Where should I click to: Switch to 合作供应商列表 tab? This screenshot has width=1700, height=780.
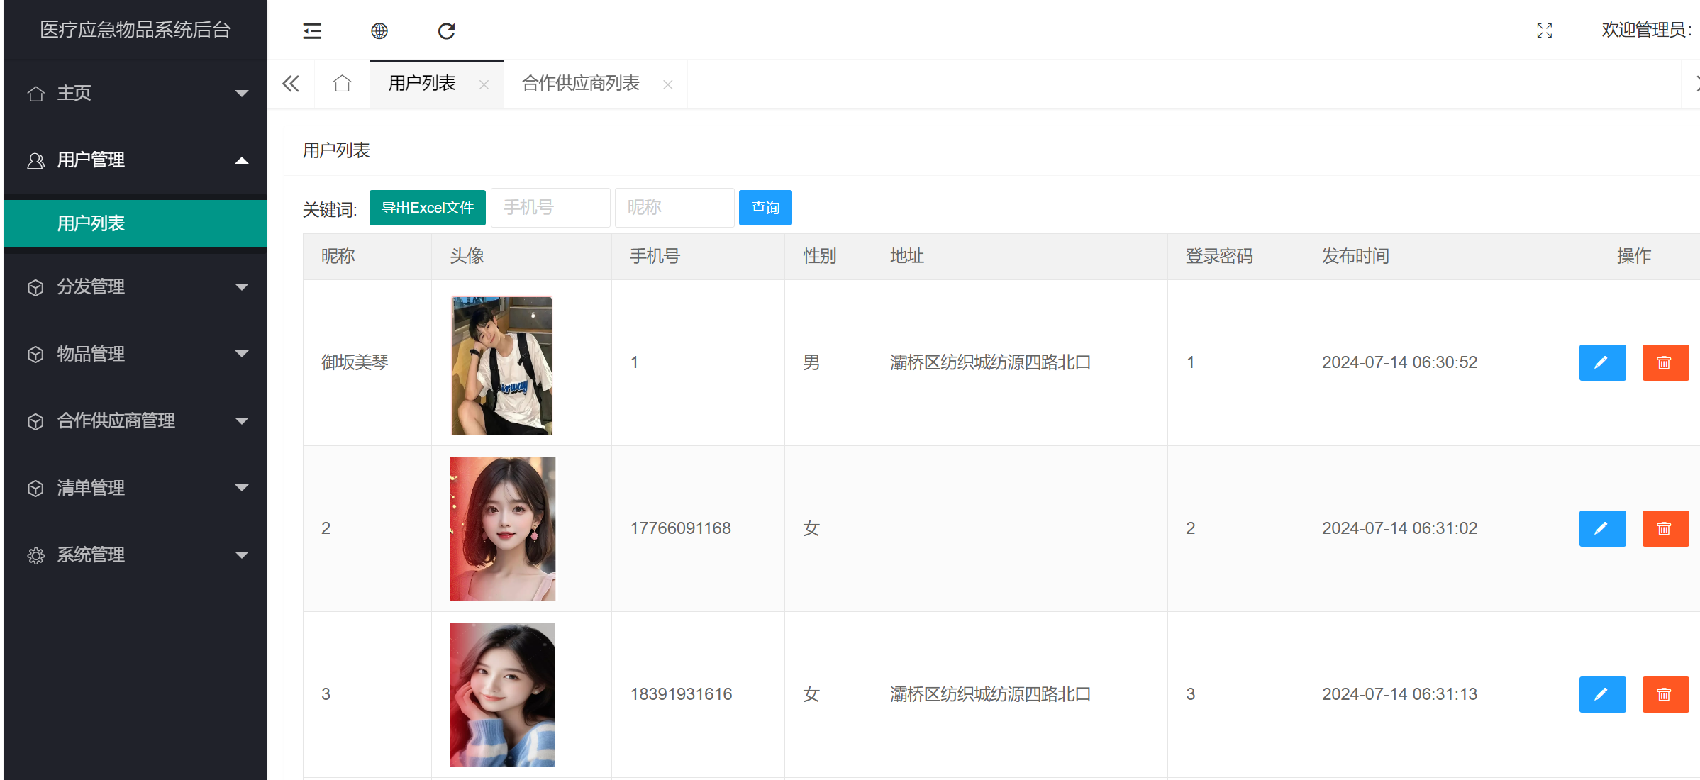click(x=580, y=84)
